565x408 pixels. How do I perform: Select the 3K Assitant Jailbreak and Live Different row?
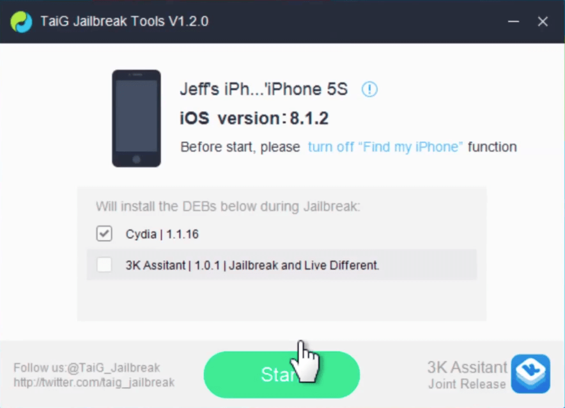(282, 265)
